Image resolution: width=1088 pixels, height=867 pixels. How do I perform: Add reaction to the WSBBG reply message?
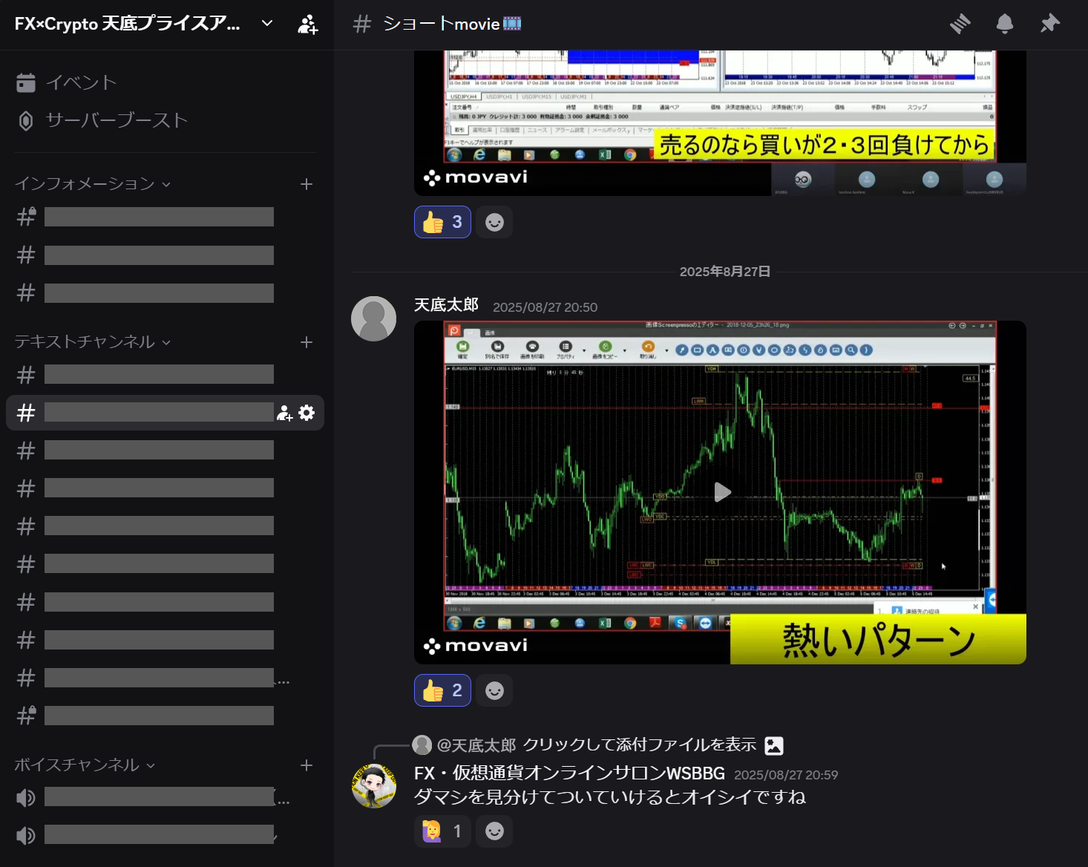point(494,831)
